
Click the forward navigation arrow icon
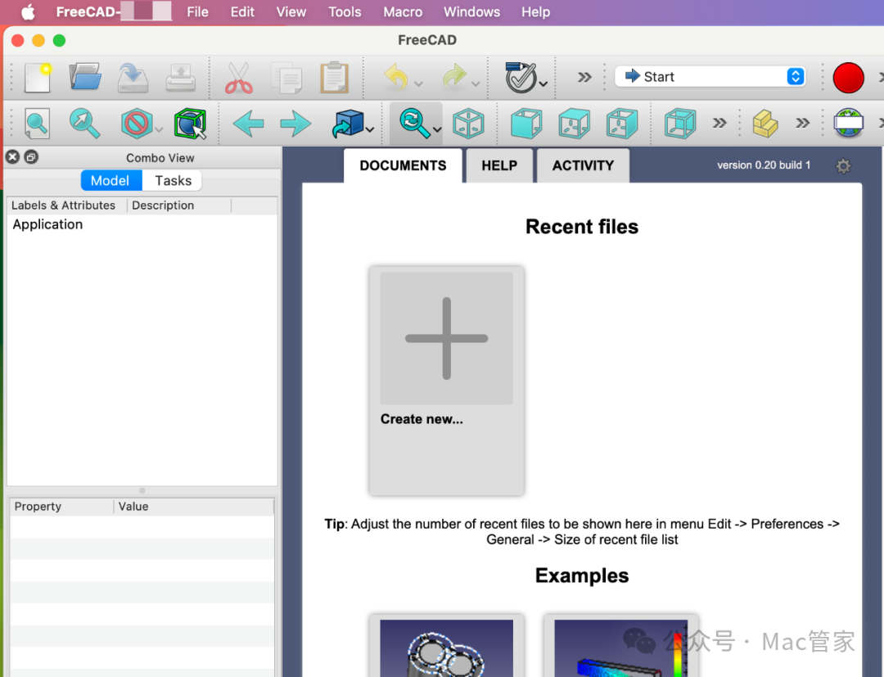(295, 124)
